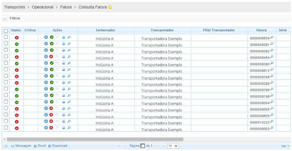This screenshot has height=151, width=292.
Task: Click magnifier beside fatura number 0000009288
Action: tap(272, 76)
